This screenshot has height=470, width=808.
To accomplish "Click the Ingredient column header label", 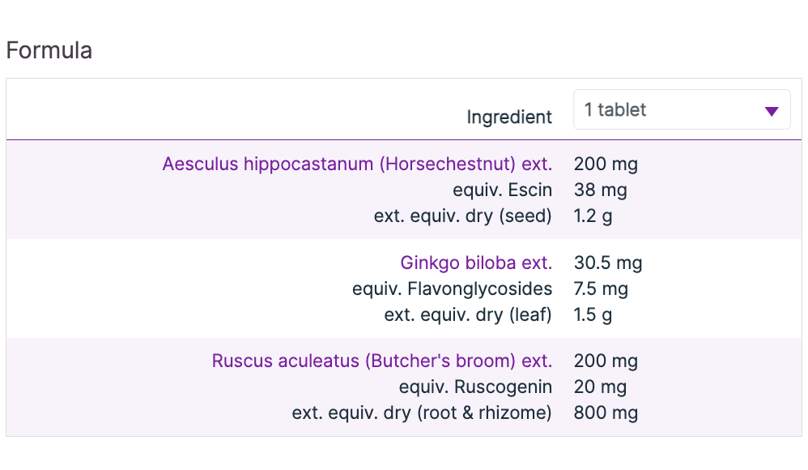I will (x=509, y=117).
